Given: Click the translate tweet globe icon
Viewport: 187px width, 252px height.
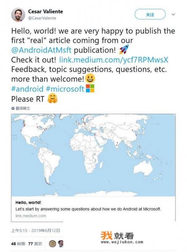Looking at the screenshot, I should (x=13, y=108).
